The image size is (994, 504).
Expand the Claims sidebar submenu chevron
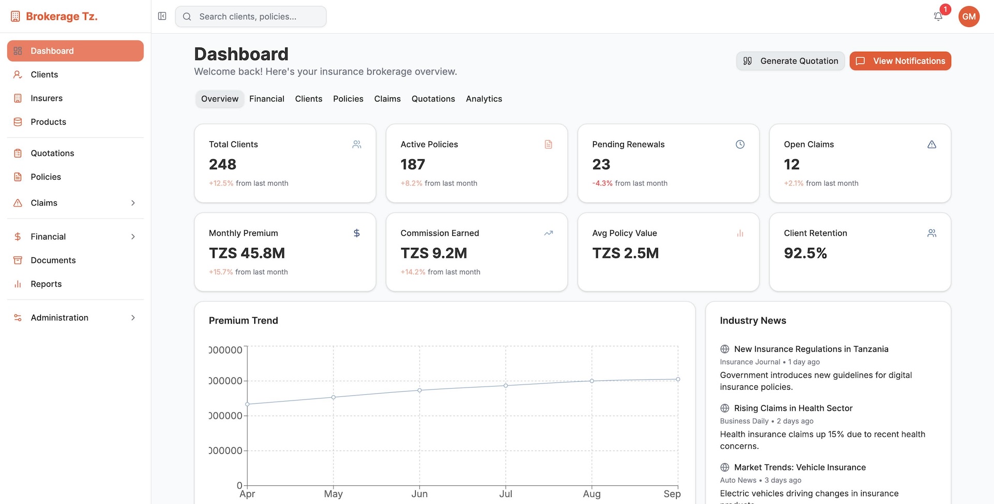(x=133, y=203)
